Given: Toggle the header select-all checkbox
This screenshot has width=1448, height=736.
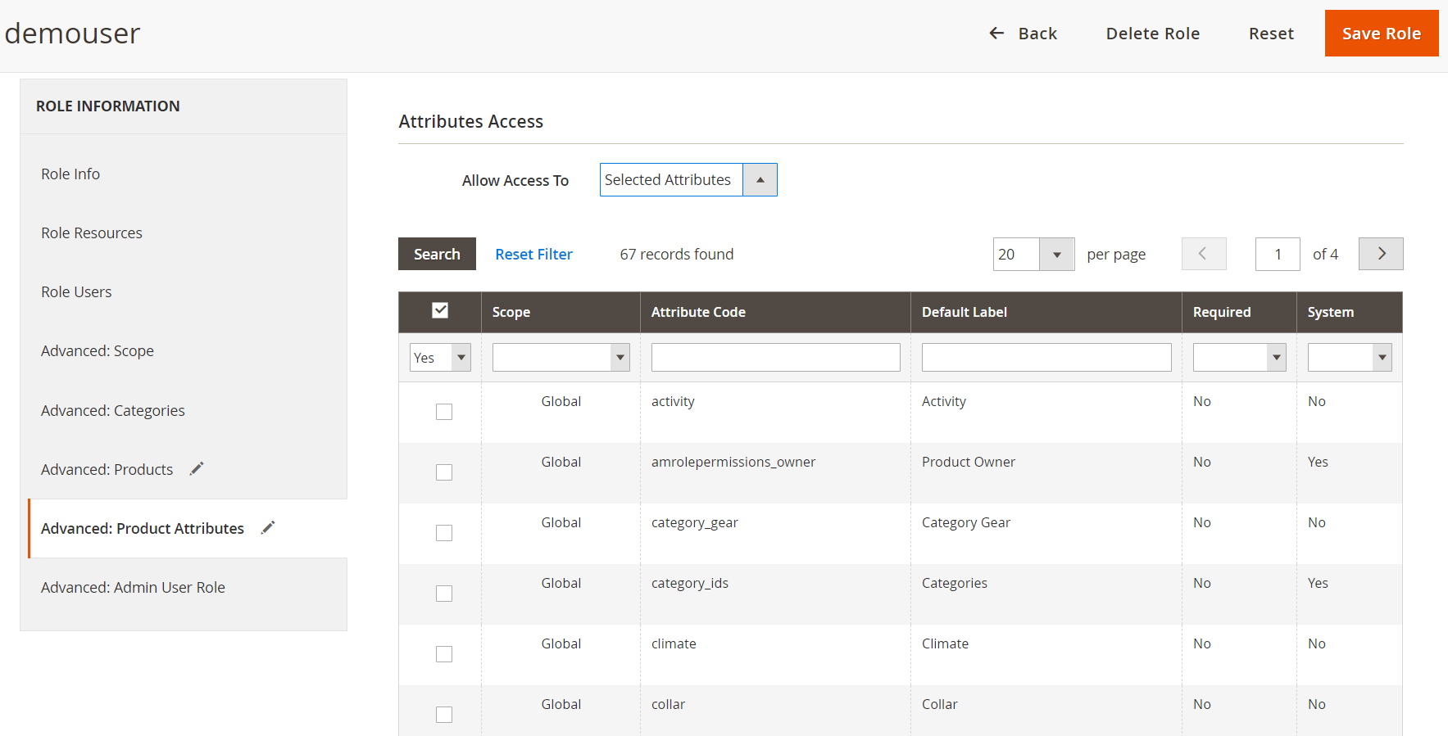Looking at the screenshot, I should pyautogui.click(x=440, y=310).
